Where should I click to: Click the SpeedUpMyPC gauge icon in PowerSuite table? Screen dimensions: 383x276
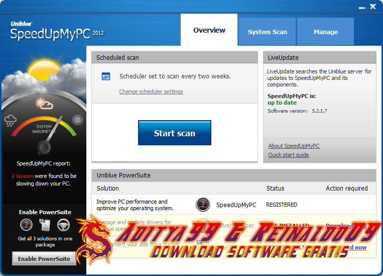coord(203,205)
